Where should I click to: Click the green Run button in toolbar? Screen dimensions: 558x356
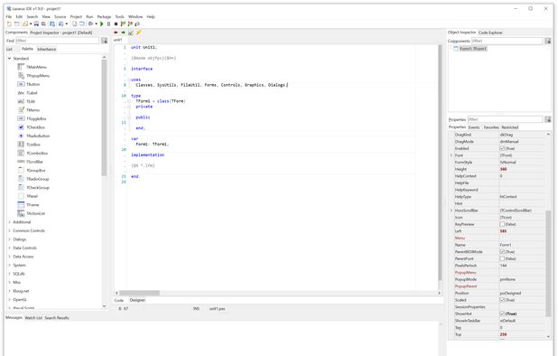[x=102, y=23]
